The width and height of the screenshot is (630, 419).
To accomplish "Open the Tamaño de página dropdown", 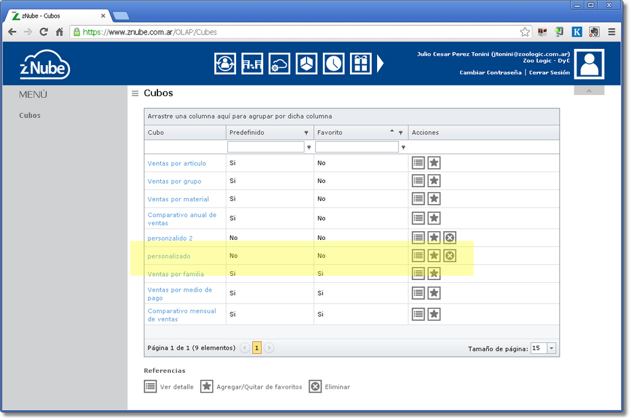I will pos(551,348).
